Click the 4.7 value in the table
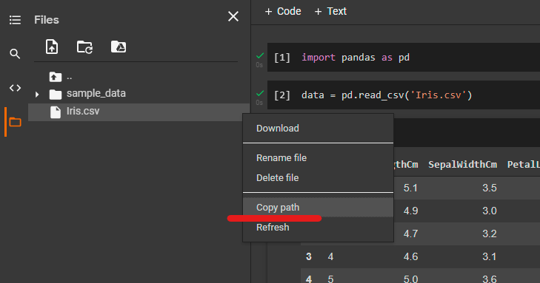 coord(410,233)
